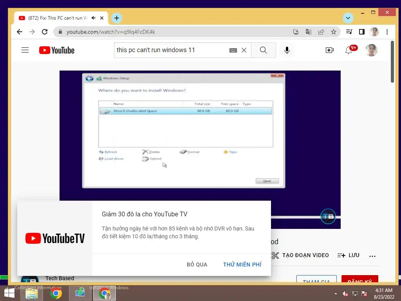
Task: Open the Tech Based channel name
Action: tap(60, 279)
